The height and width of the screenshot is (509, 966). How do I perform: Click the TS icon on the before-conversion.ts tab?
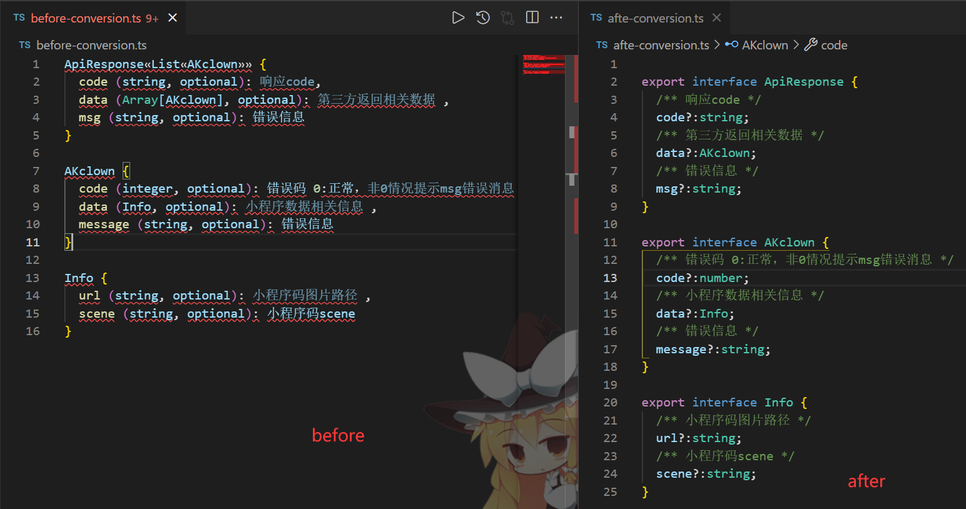click(x=19, y=18)
